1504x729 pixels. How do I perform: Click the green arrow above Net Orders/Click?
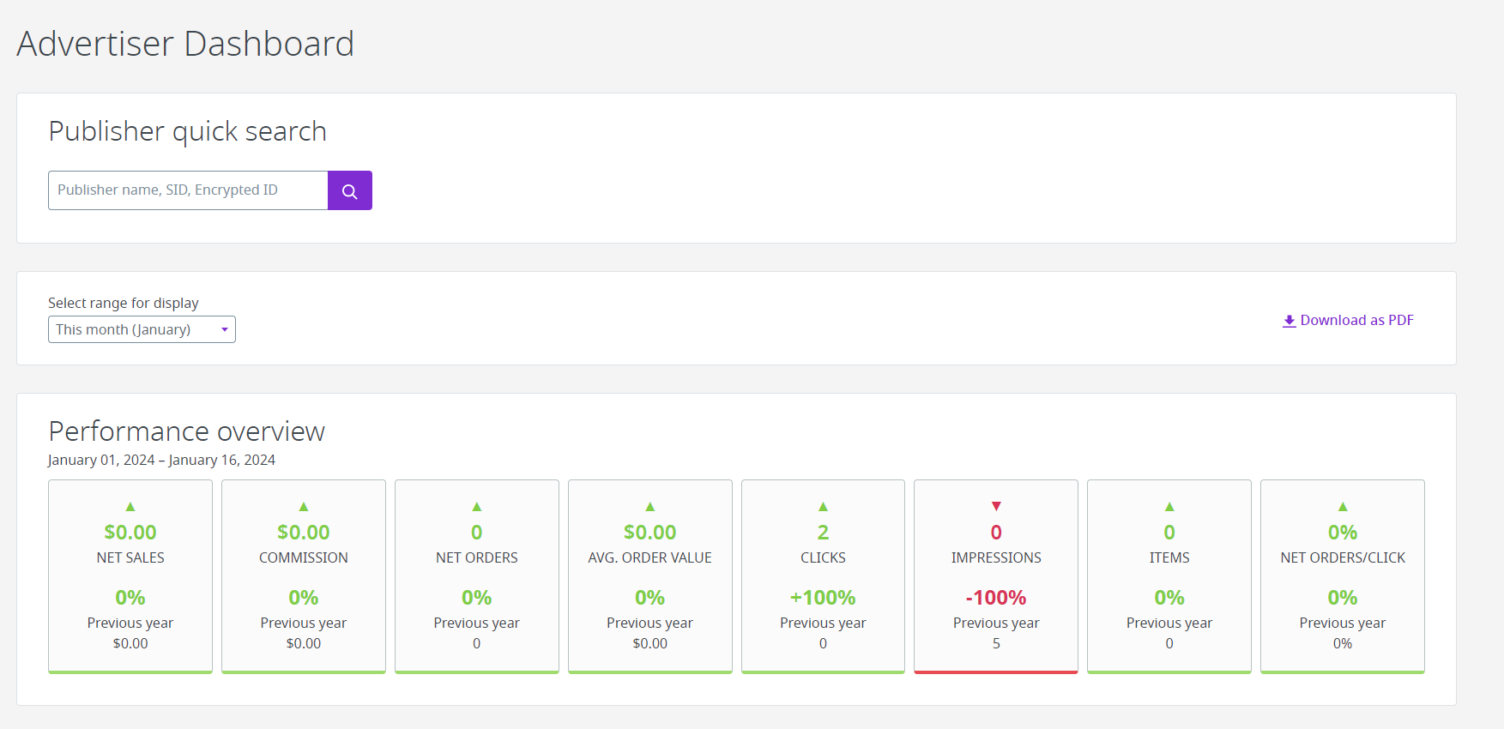point(1343,507)
